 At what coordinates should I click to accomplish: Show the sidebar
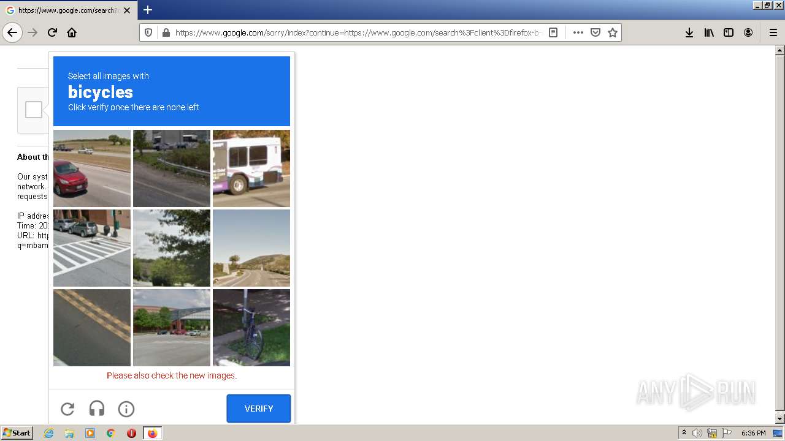(729, 32)
